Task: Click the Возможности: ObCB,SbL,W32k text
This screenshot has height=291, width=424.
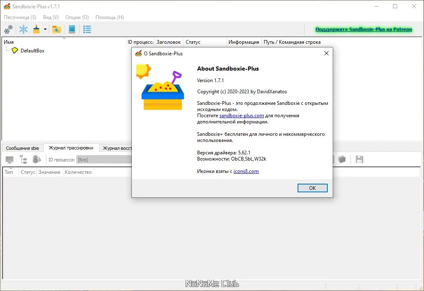Action: 232,159
